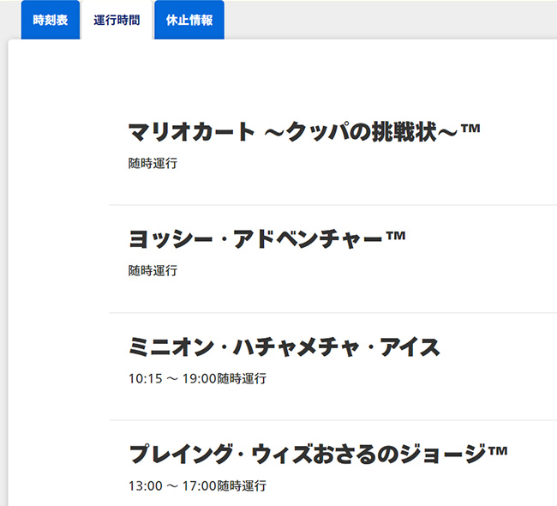Click the ミニオン・ハチャメチャ・アイス heading
Viewport: 557px width, 506px height.
[284, 346]
